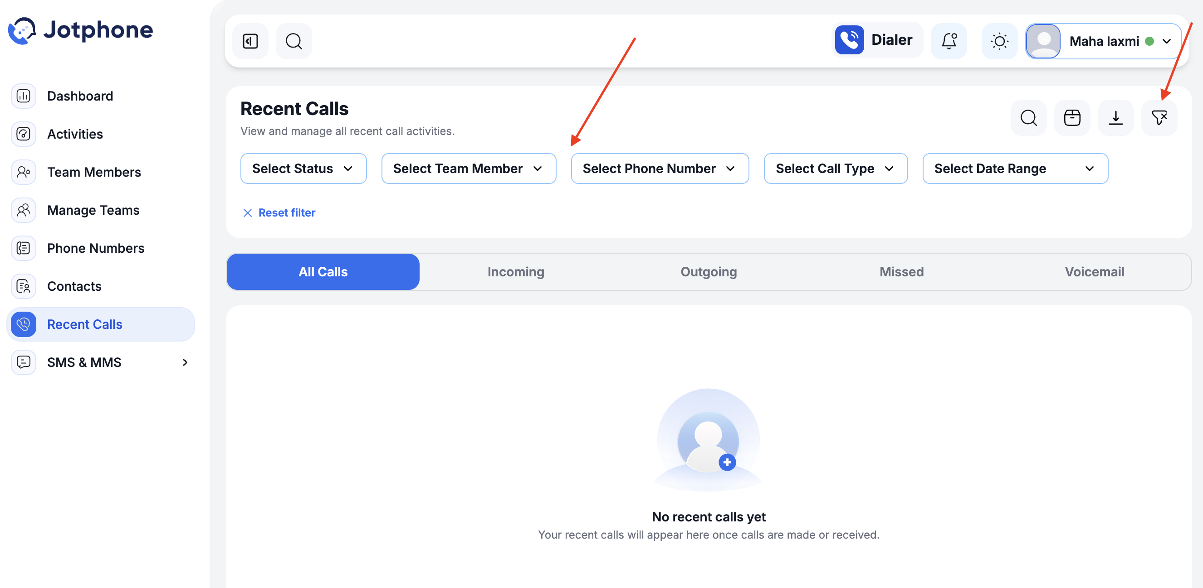Switch to the Missed tab
Image resolution: width=1203 pixels, height=588 pixels.
(x=901, y=272)
